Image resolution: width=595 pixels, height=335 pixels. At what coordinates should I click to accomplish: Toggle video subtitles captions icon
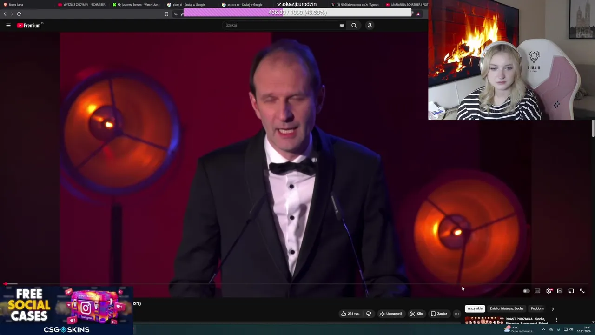[537, 291]
